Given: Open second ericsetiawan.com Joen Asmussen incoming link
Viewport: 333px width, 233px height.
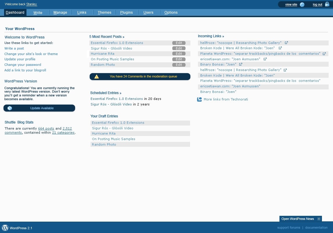Looking at the screenshot, I should [x=230, y=87].
